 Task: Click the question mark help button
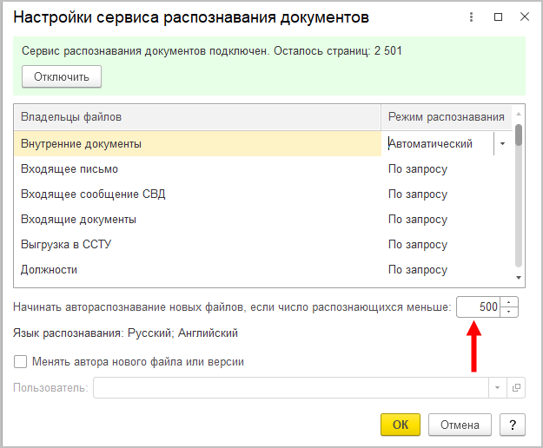pyautogui.click(x=513, y=425)
